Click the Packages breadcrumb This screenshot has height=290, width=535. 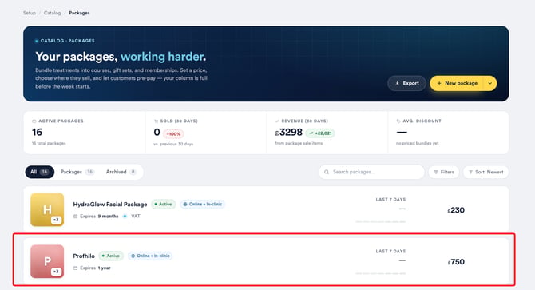click(x=79, y=13)
